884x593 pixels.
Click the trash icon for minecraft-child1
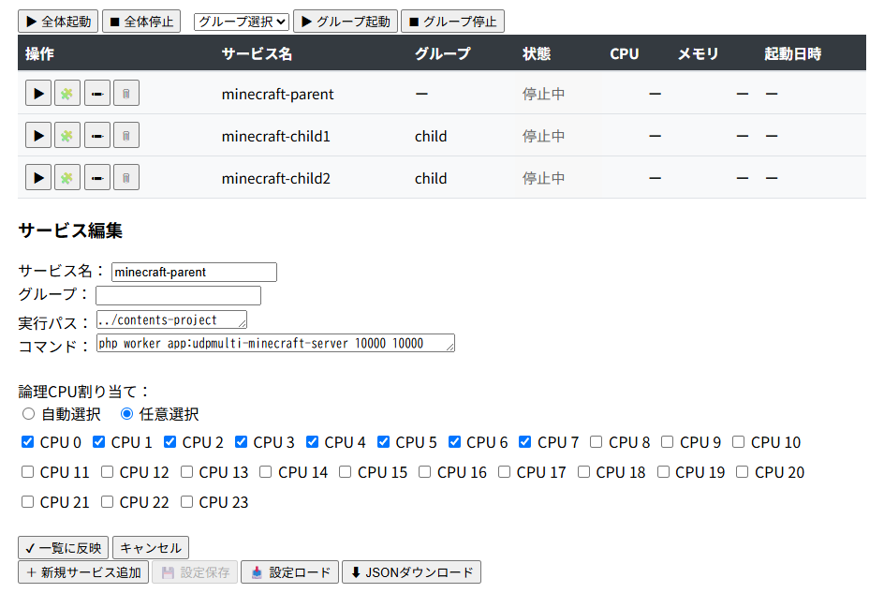125,135
